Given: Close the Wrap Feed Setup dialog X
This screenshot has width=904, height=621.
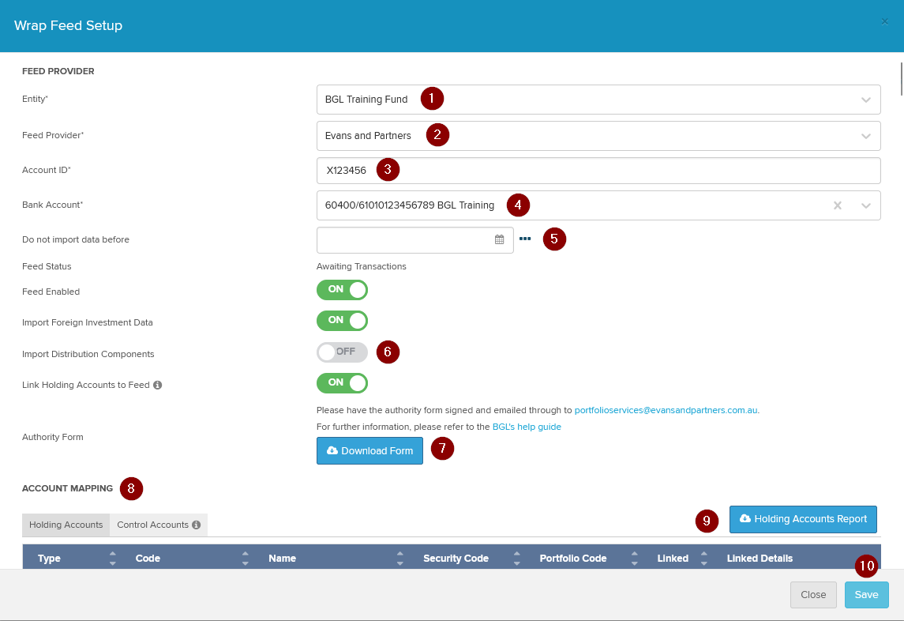Looking at the screenshot, I should click(x=884, y=22).
